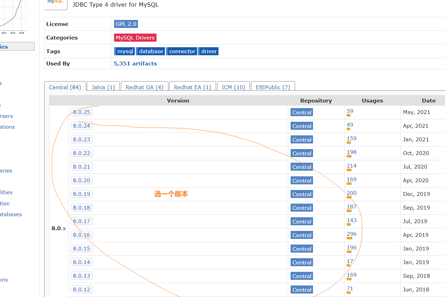Click the 187 usages for 8.0.18

[352, 207]
